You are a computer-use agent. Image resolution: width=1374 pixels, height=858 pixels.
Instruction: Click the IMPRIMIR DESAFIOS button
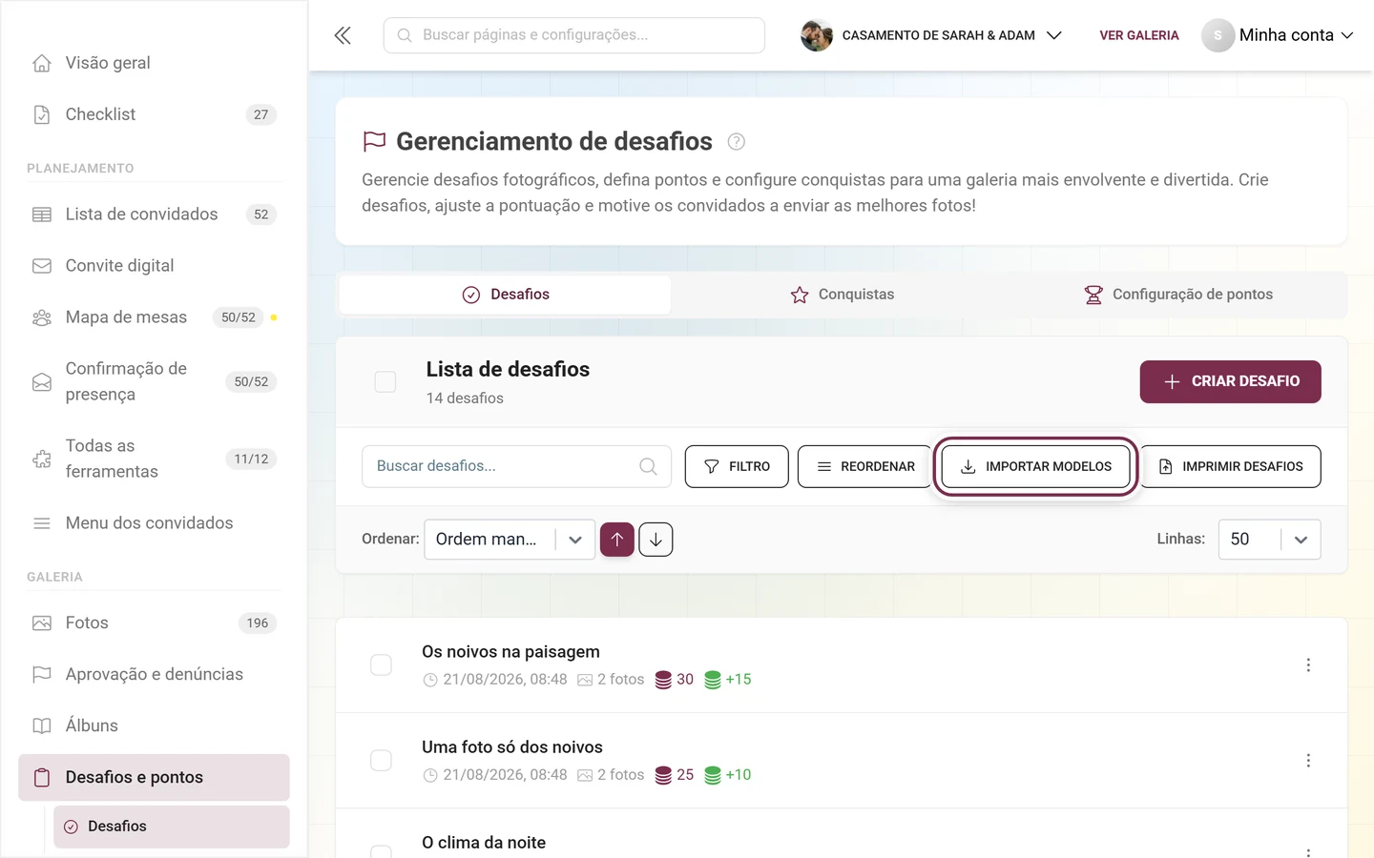coord(1231,466)
